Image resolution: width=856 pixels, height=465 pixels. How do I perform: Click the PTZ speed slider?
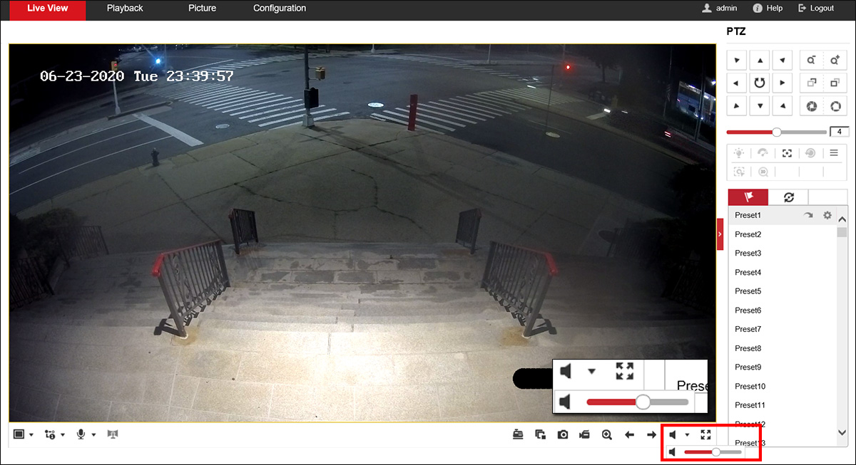click(x=776, y=132)
